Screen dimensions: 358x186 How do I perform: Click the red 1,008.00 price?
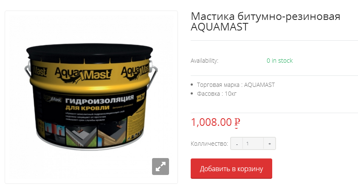coord(211,122)
